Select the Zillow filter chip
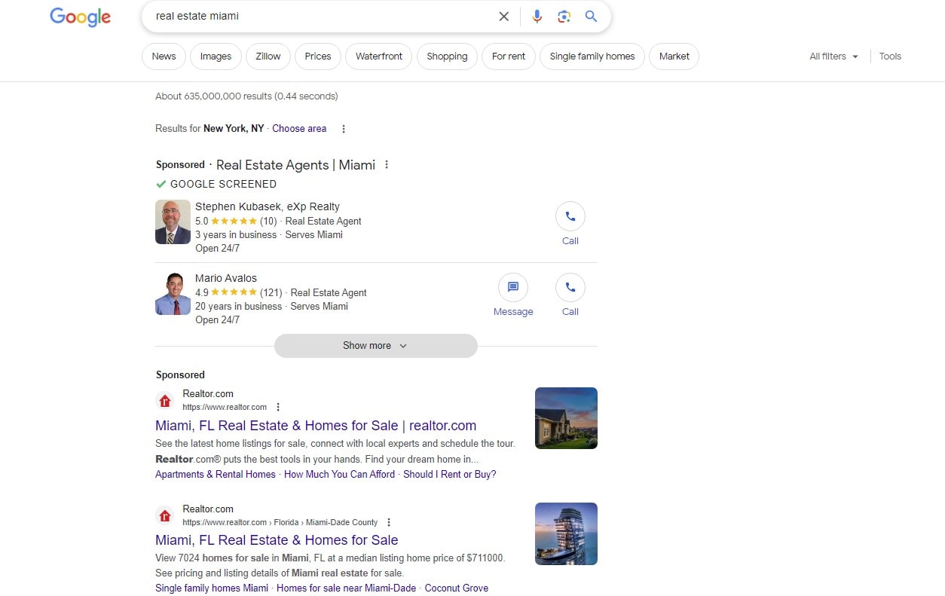 (x=268, y=57)
